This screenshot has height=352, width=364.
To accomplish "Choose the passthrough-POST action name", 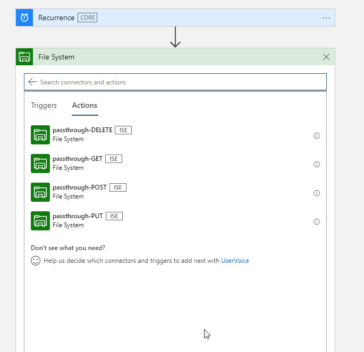I will tap(80, 187).
